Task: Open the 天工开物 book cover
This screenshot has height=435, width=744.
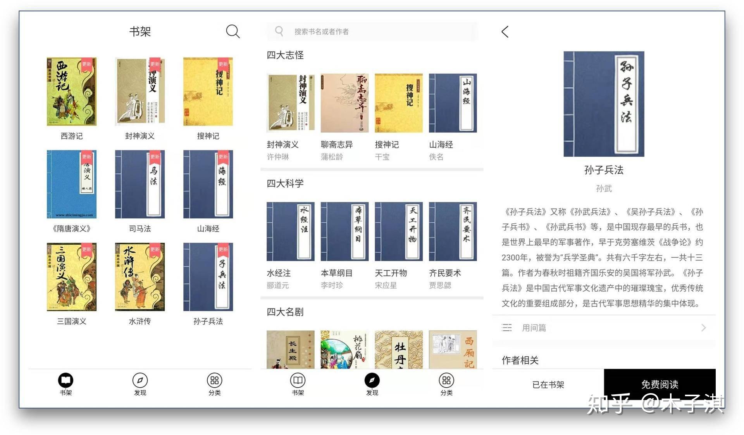Action: coord(398,231)
